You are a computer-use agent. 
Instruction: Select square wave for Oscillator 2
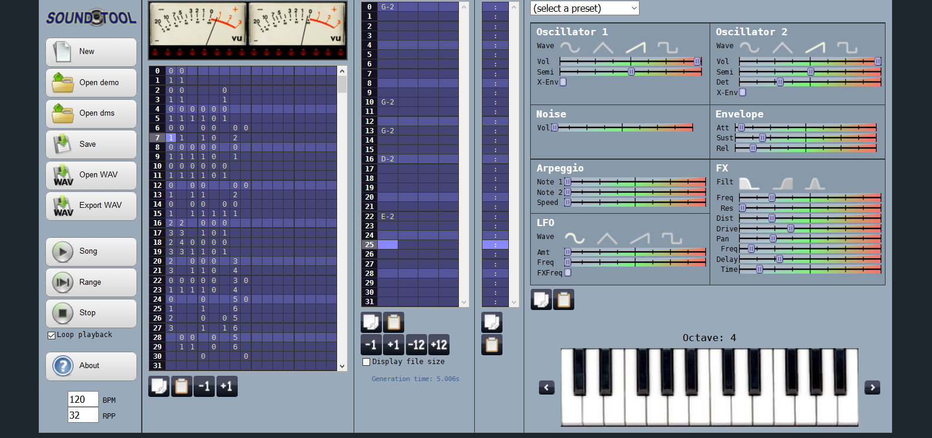[847, 47]
